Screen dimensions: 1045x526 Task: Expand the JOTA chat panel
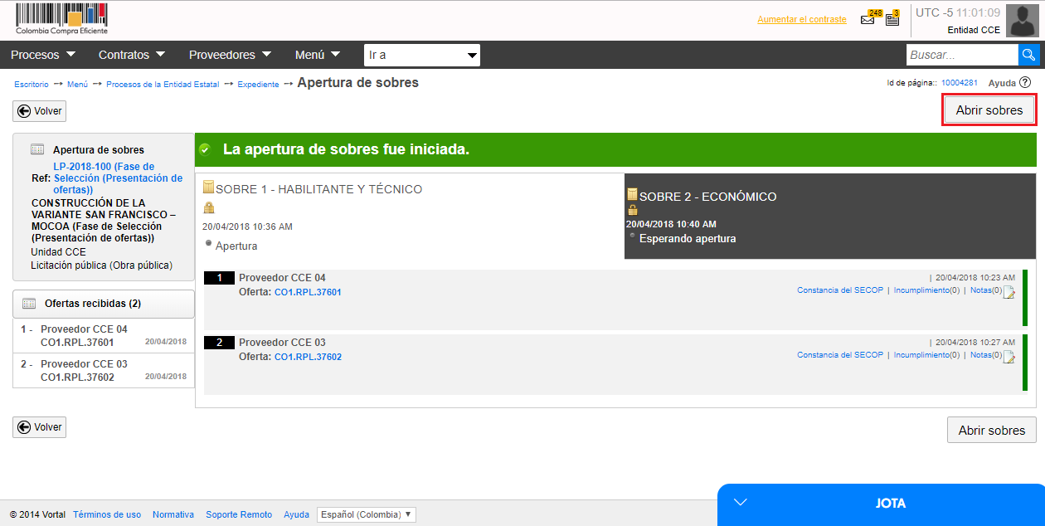click(x=881, y=504)
